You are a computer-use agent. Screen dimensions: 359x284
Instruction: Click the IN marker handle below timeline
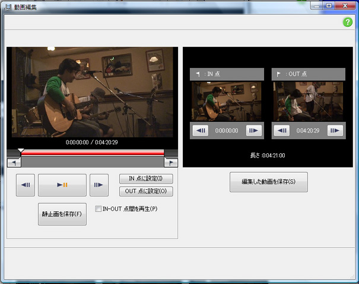point(14,162)
